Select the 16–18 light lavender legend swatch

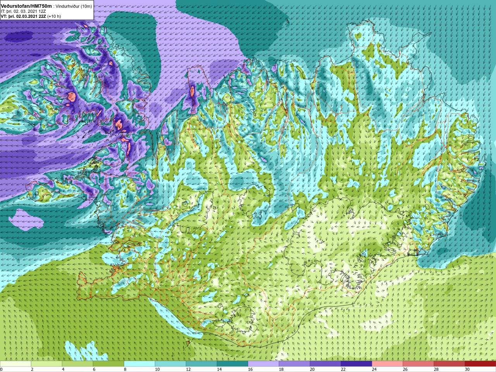pos(263,364)
